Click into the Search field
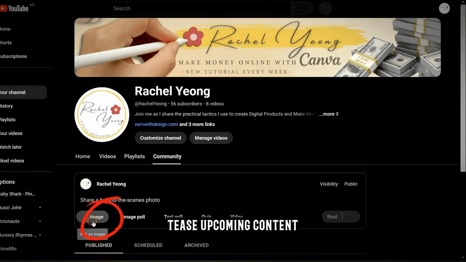Image resolution: width=466 pixels, height=262 pixels. pyautogui.click(x=200, y=8)
